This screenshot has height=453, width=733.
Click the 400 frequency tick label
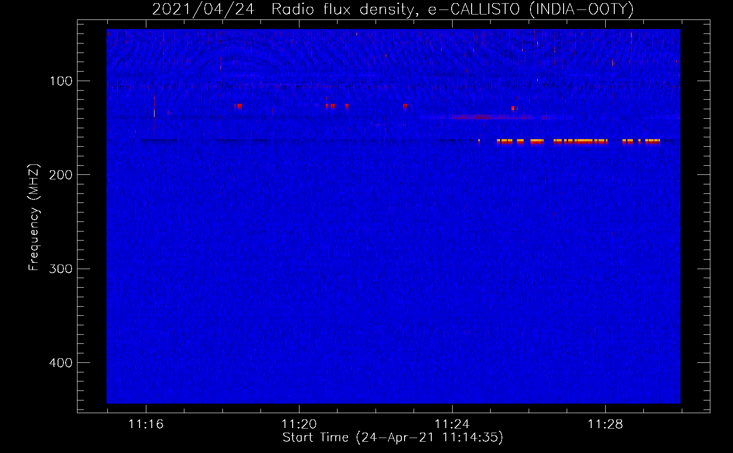[61, 363]
